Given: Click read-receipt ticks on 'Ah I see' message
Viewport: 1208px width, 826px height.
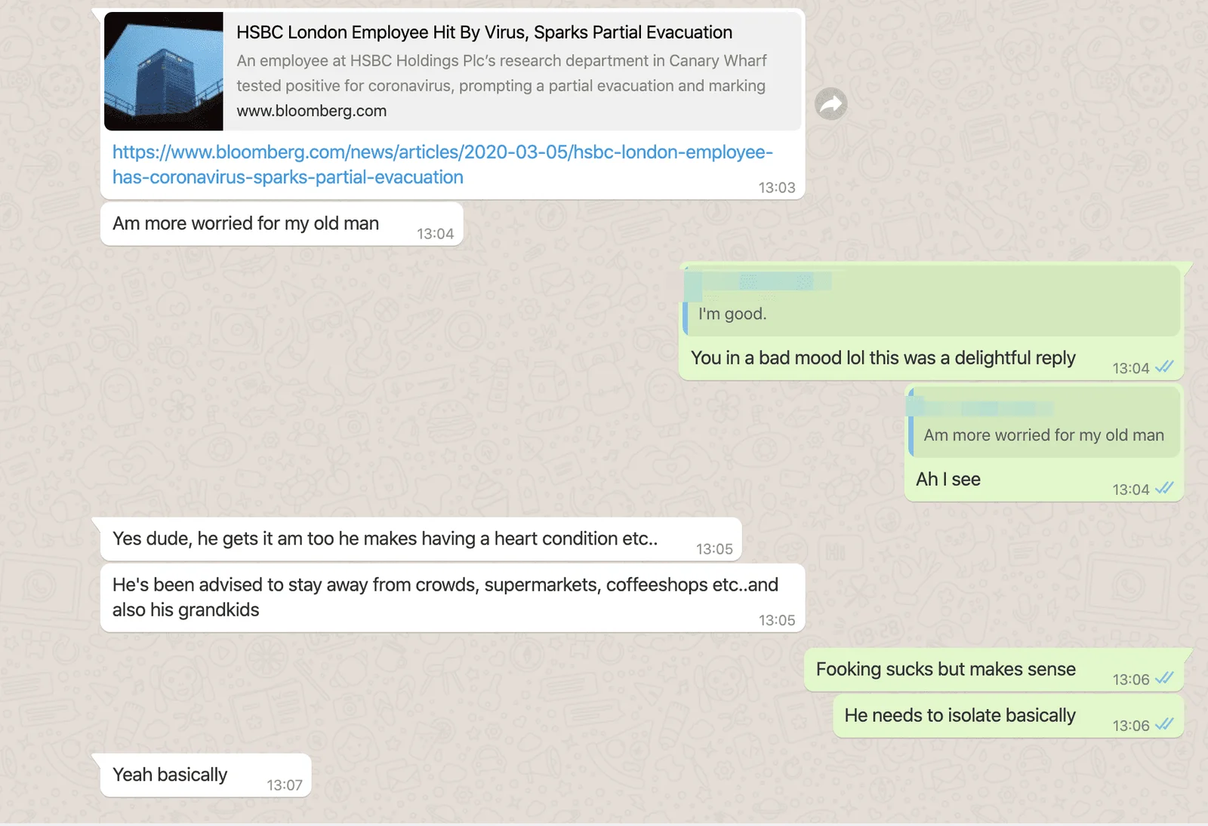Looking at the screenshot, I should pos(1164,489).
